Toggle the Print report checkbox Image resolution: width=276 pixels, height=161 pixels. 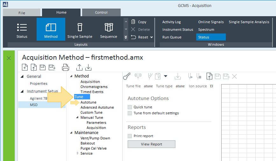[130, 136]
